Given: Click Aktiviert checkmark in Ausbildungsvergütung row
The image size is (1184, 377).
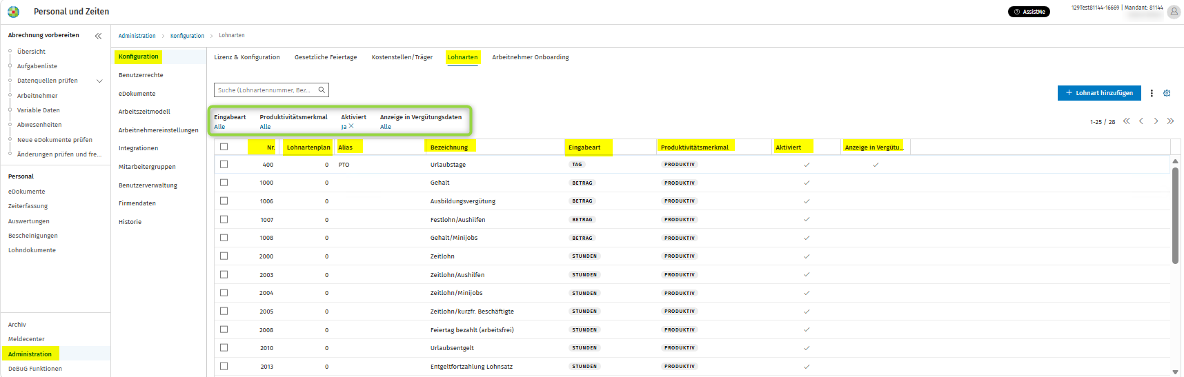Looking at the screenshot, I should (807, 201).
